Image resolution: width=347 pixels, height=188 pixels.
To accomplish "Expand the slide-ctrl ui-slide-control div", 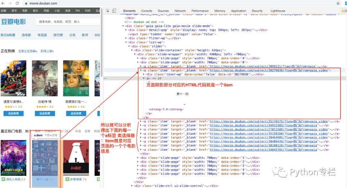I will pyautogui.click(x=132, y=186).
